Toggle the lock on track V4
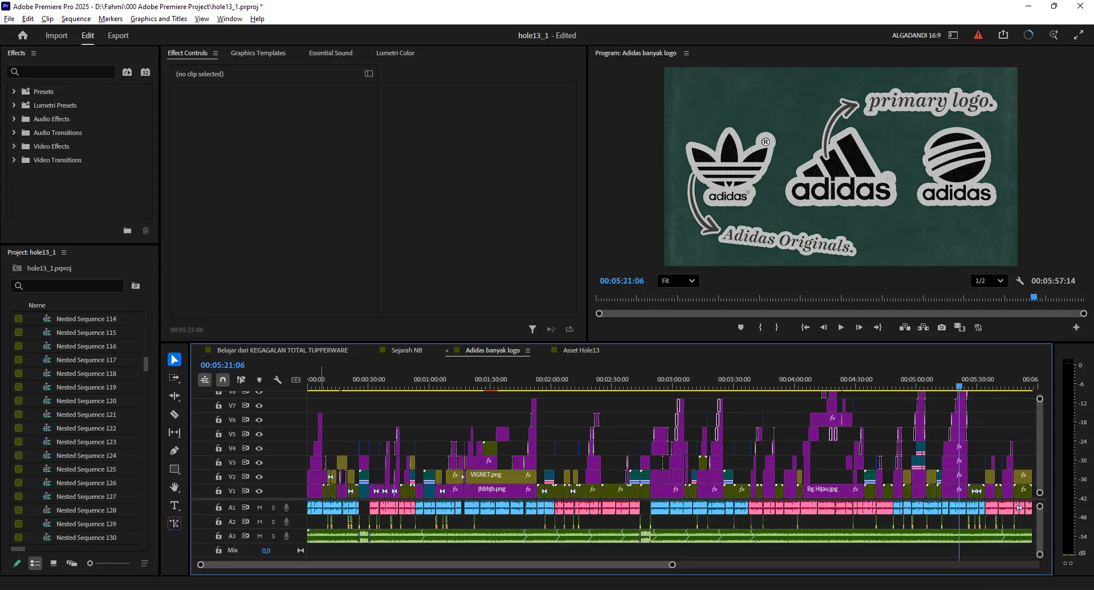The width and height of the screenshot is (1094, 590). tap(218, 448)
